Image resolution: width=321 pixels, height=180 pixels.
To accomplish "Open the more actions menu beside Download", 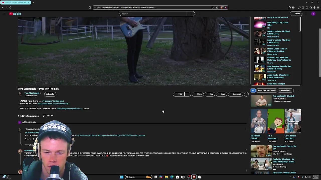I will tap(246, 94).
